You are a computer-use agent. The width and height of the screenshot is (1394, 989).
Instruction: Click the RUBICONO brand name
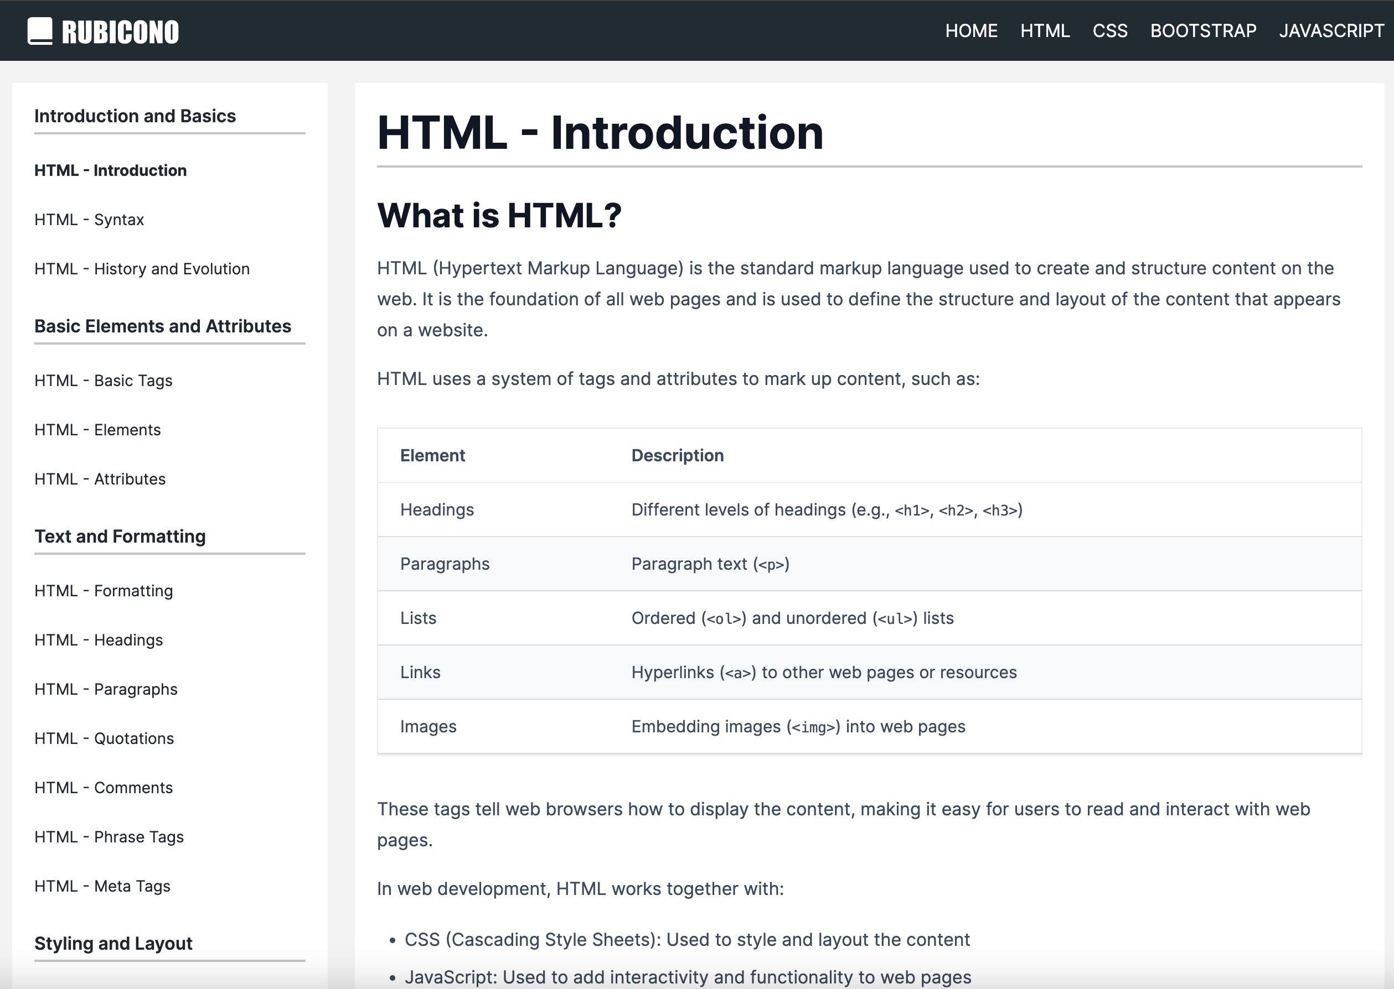coord(121,32)
